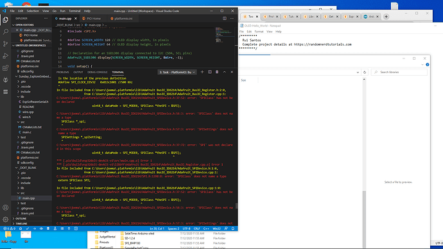This screenshot has width=443, height=249.
Task: Open the Search view in activity bar
Action: 5,32
